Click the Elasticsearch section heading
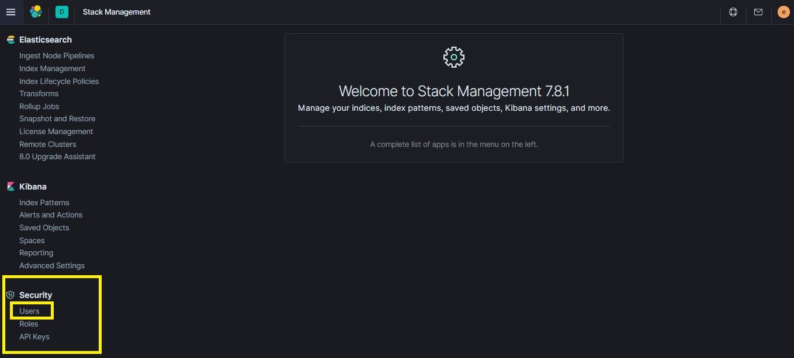 click(46, 40)
